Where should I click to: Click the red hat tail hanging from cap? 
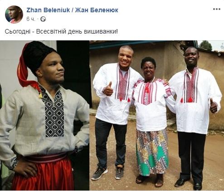(24, 68)
